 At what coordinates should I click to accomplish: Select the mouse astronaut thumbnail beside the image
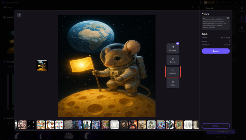[42, 66]
